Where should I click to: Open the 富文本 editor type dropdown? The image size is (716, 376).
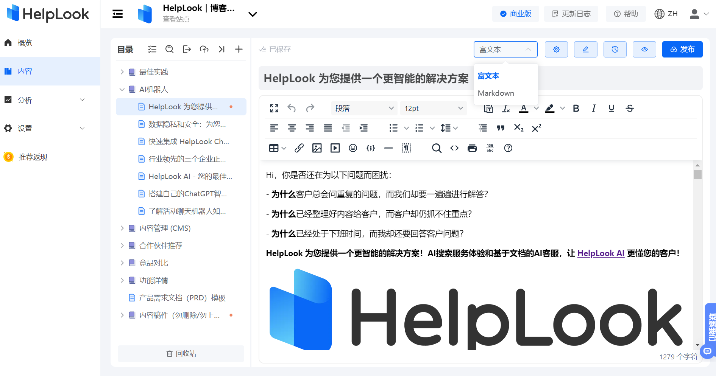tap(505, 49)
